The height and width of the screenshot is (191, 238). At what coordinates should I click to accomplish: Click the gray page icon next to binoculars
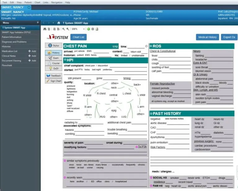pyautogui.click(x=49, y=29)
